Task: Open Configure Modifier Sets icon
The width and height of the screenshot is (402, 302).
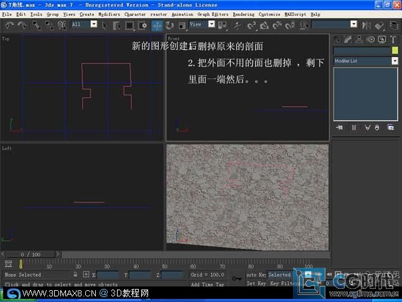Action: [x=391, y=127]
